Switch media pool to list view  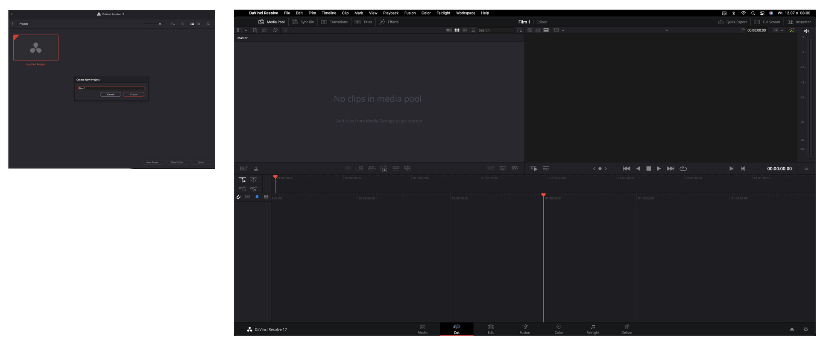(x=473, y=30)
